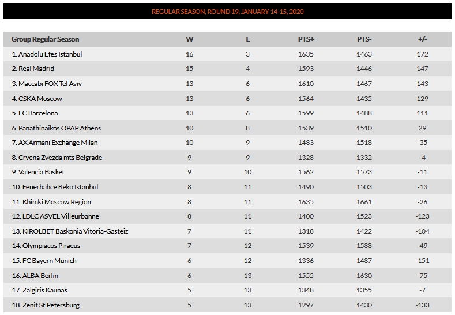This screenshot has width=455, height=315.
Task: Click the CSKA Moscow team name
Action: [37, 99]
